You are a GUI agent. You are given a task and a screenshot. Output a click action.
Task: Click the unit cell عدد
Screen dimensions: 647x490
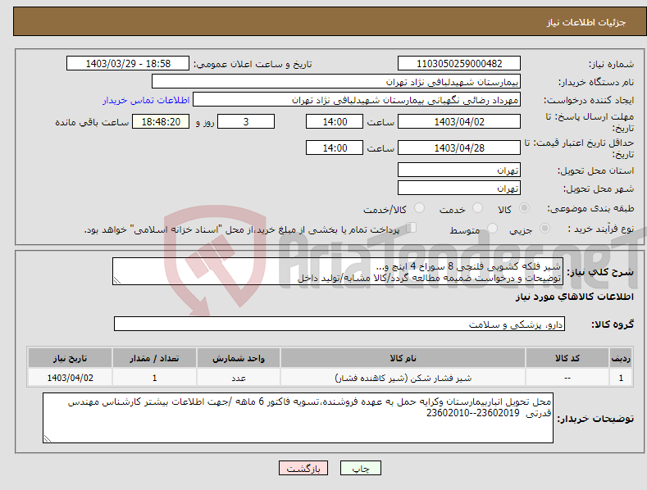tap(239, 378)
